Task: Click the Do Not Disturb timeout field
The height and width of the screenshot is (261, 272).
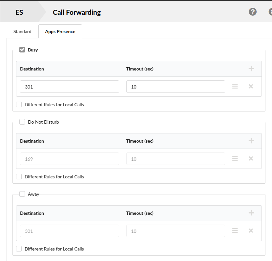Action: [176, 159]
